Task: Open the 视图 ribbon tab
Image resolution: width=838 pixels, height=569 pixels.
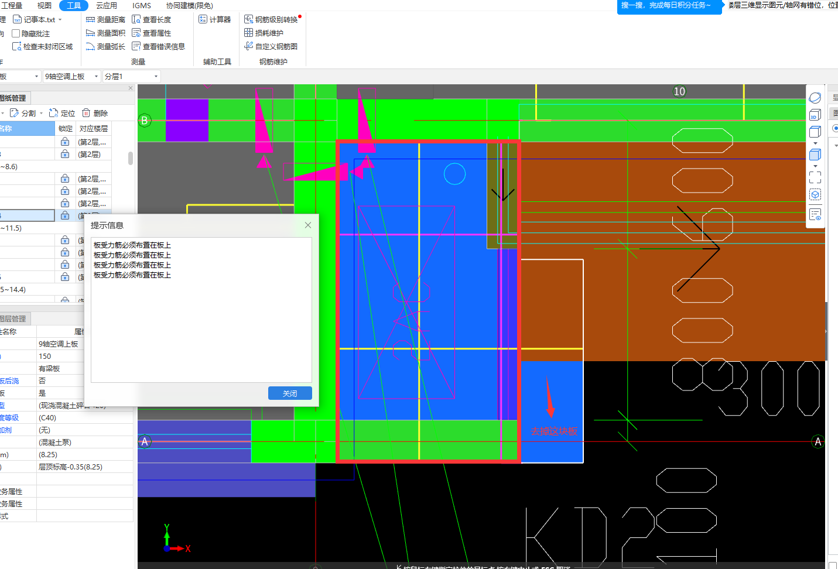Action: (45, 5)
